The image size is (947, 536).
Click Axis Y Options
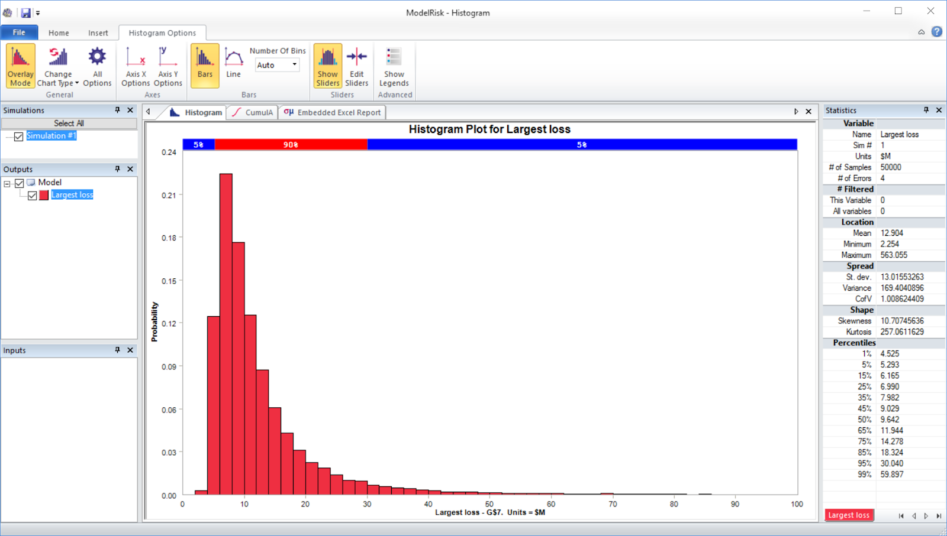(x=168, y=65)
